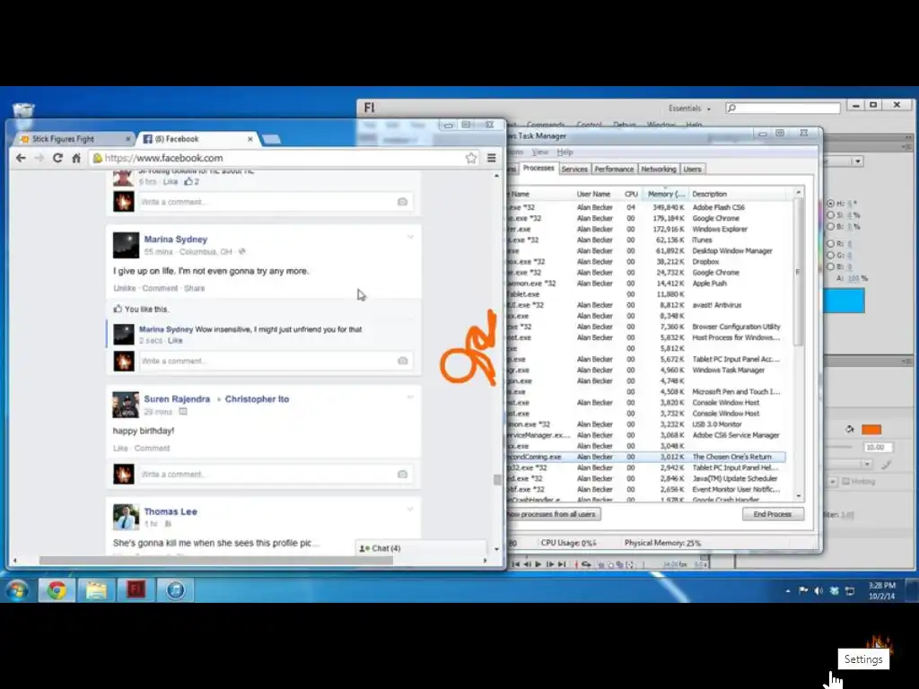Write a comment on Marina's post
Viewport: 919px width, 689px height.
[267, 361]
